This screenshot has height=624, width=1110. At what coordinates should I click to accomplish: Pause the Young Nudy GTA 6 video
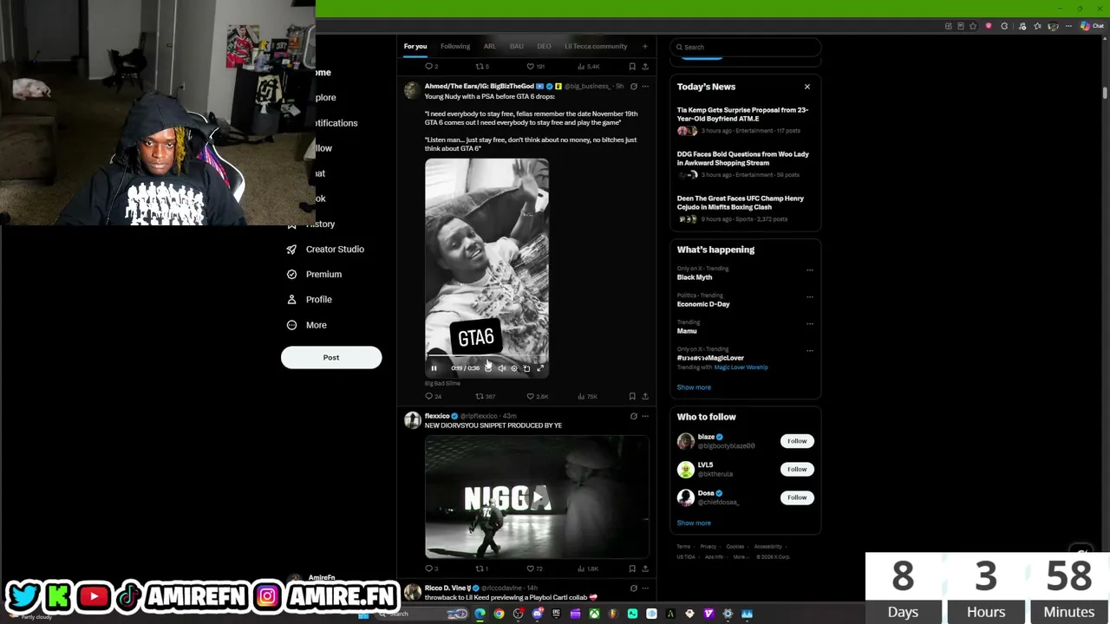coord(434,368)
